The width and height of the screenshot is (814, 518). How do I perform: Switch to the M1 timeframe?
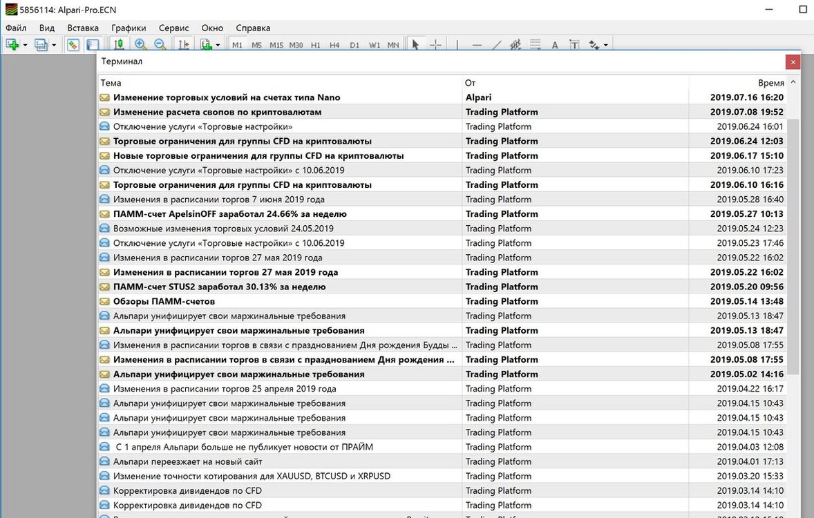click(237, 45)
